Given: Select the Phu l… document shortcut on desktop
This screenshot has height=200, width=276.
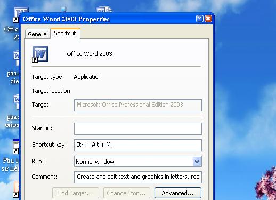Looking at the screenshot, I should coord(16,147).
